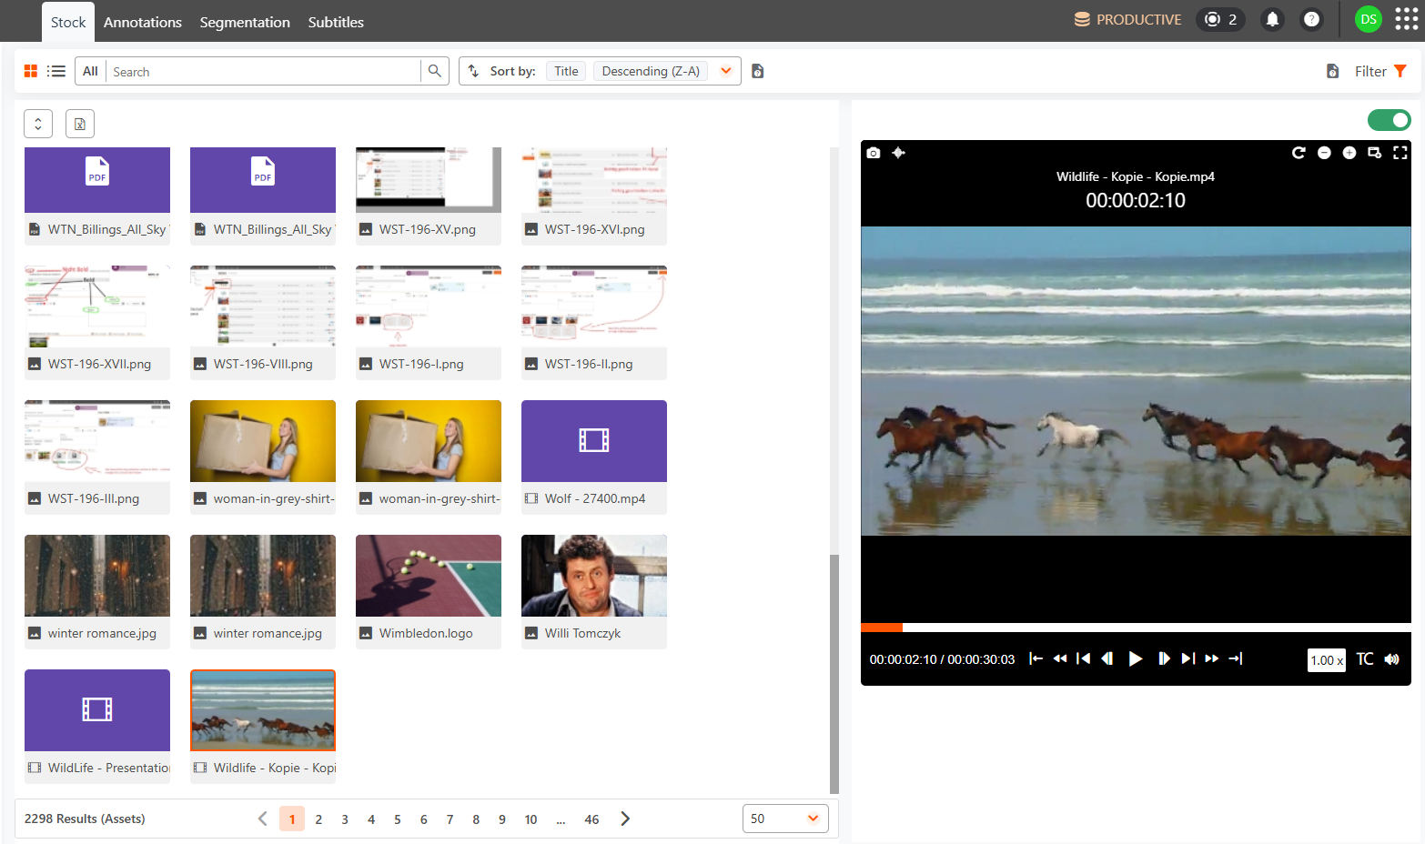Screen dimensions: 1425x844
Task: Open the Stock tab
Action: point(68,22)
